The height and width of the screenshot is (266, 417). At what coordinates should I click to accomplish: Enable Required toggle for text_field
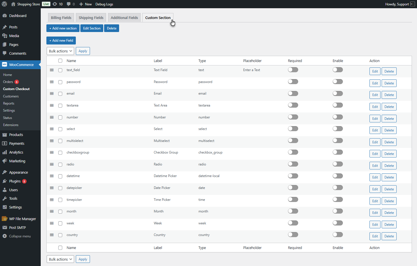point(293,69)
